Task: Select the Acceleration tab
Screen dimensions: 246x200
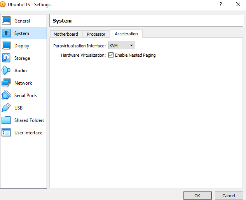Action: click(126, 34)
